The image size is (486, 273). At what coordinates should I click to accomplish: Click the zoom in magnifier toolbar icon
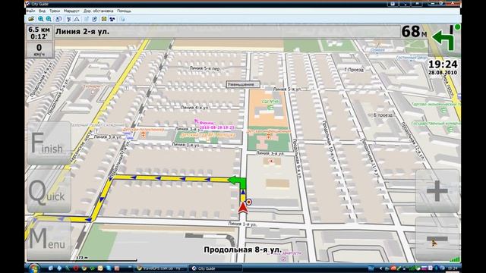pyautogui.click(x=40, y=19)
